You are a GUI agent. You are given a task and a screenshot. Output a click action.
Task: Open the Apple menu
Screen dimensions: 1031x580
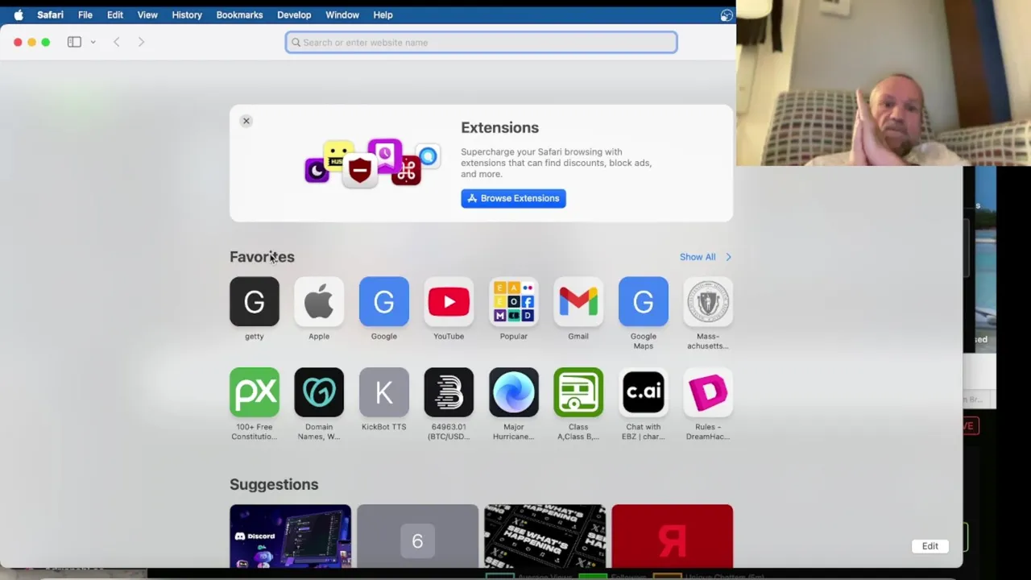(18, 14)
